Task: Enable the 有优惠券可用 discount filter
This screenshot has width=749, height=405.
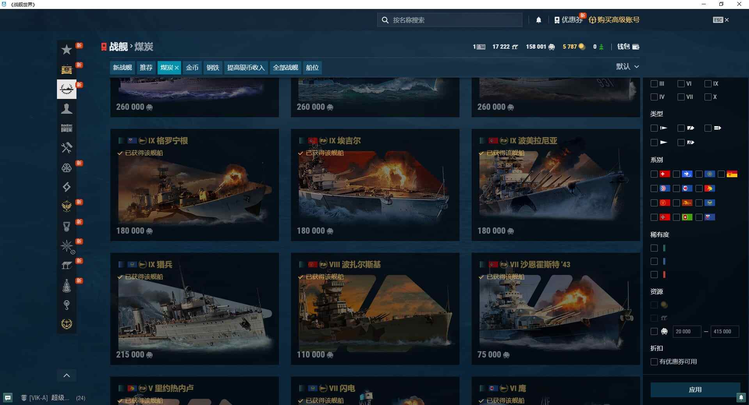Action: coord(654,361)
